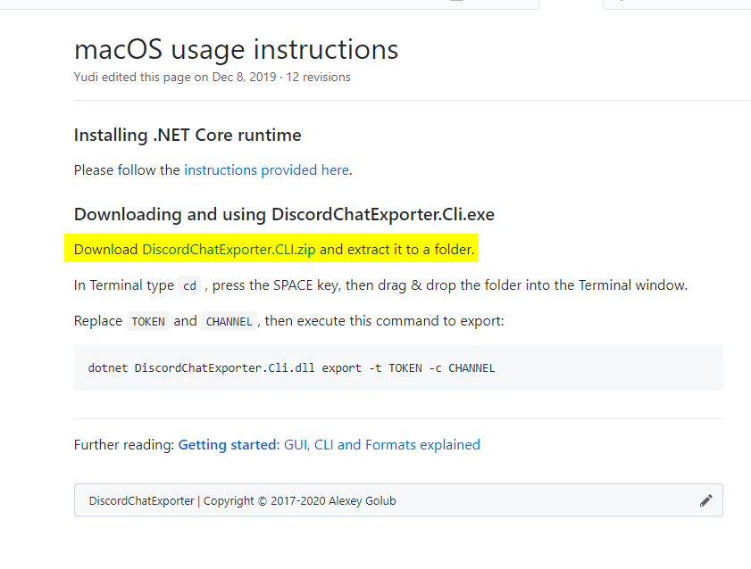The width and height of the screenshot is (751, 569).
Task: Click the 'Installing .NET Core runtime' heading
Action: click(188, 136)
